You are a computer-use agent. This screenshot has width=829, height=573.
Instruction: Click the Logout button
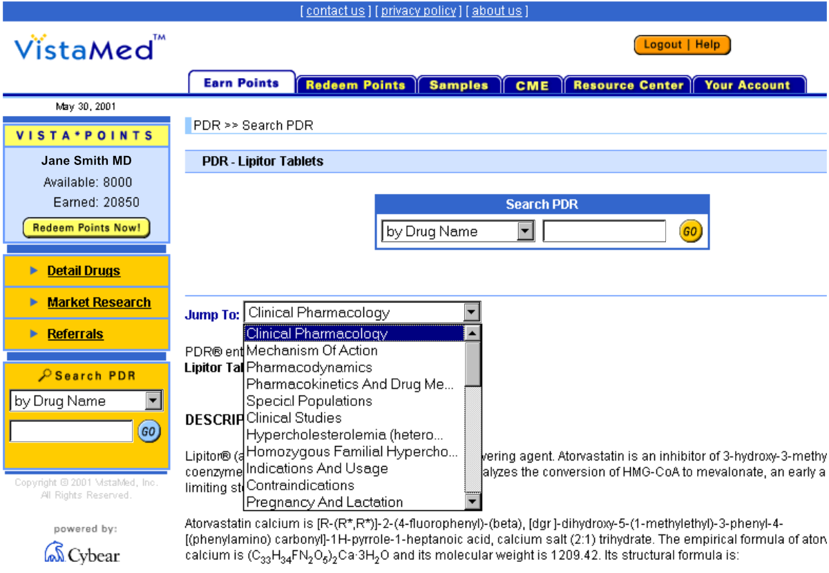pyautogui.click(x=663, y=45)
